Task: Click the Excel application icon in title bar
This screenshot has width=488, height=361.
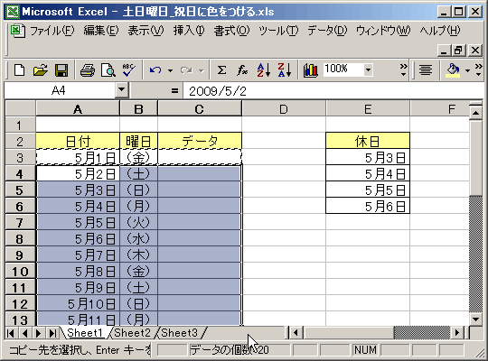Action: (x=13, y=12)
